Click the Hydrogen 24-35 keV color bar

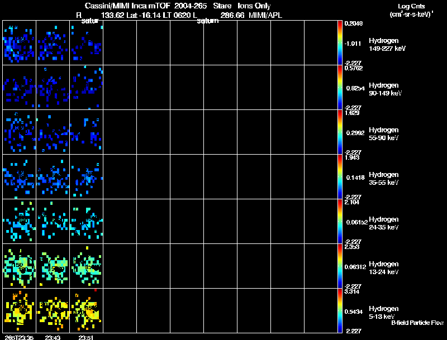(340, 221)
